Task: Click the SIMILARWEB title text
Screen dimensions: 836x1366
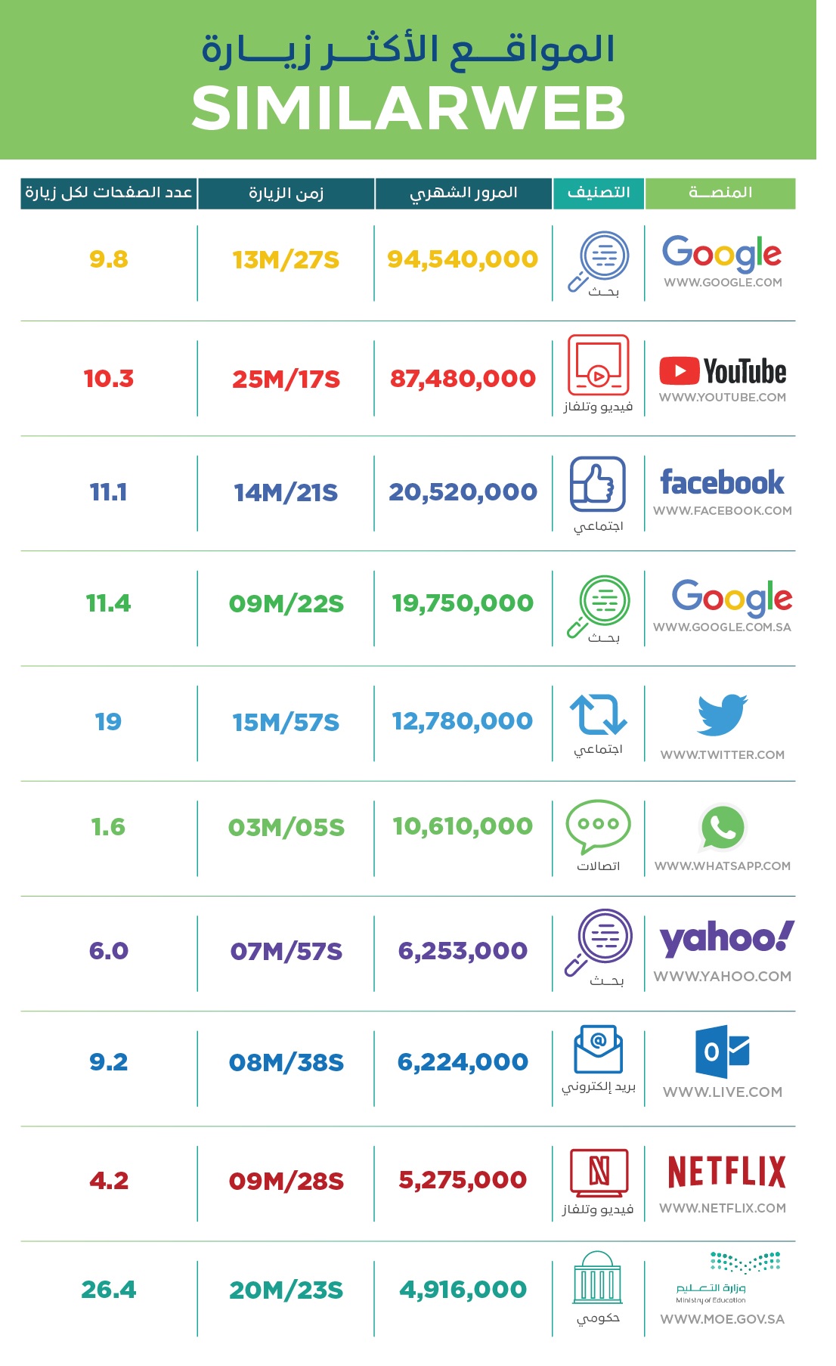Action: [408, 108]
